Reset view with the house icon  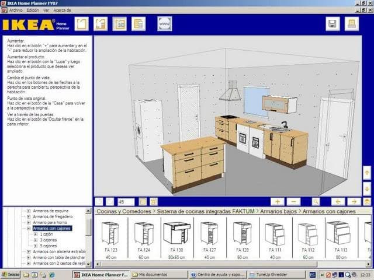pyautogui.click(x=367, y=202)
